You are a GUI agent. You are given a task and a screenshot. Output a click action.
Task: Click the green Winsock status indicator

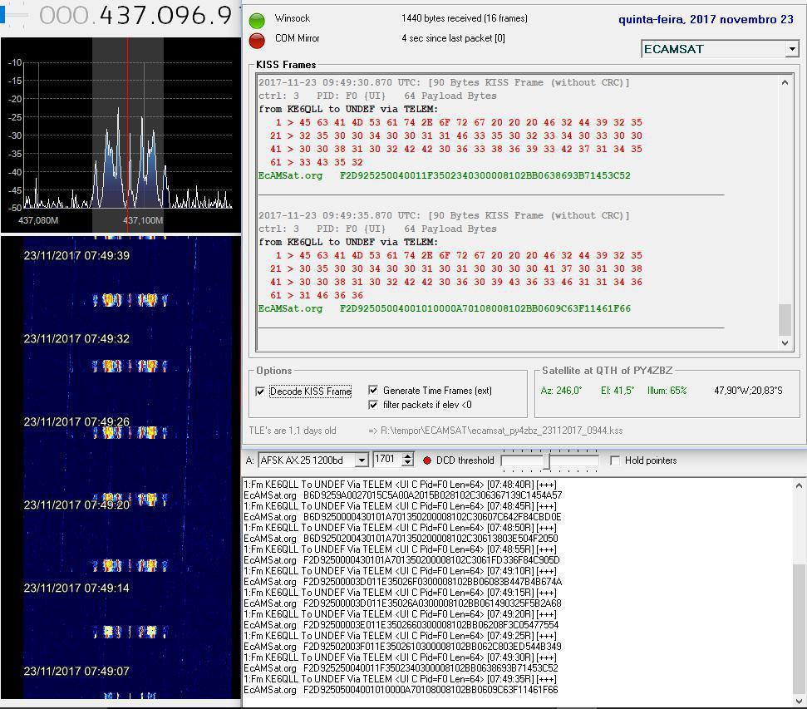coord(258,21)
